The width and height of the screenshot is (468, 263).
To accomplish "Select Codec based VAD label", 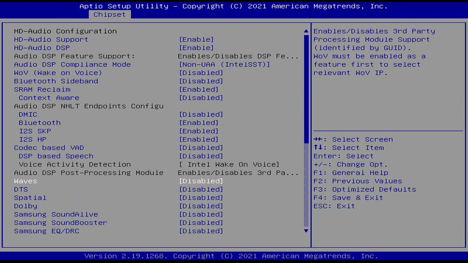I will point(49,148).
